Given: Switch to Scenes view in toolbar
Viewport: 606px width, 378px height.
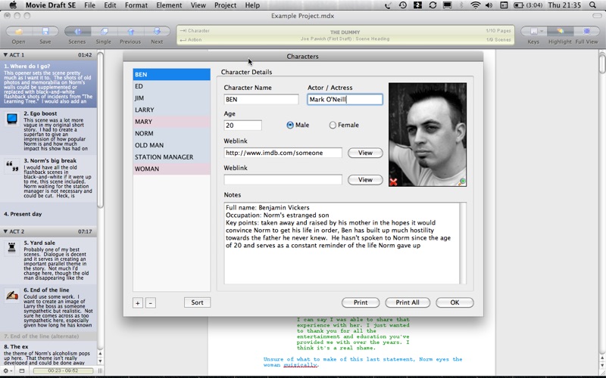Looking at the screenshot, I should tap(77, 32).
